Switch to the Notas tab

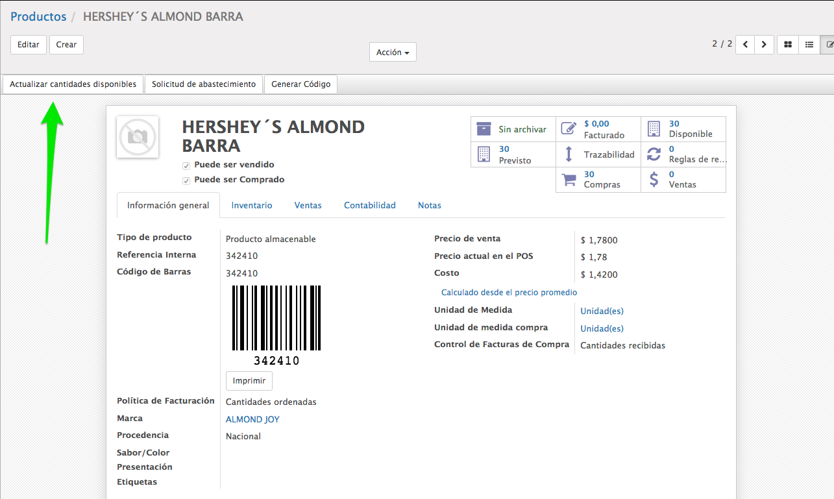point(430,205)
